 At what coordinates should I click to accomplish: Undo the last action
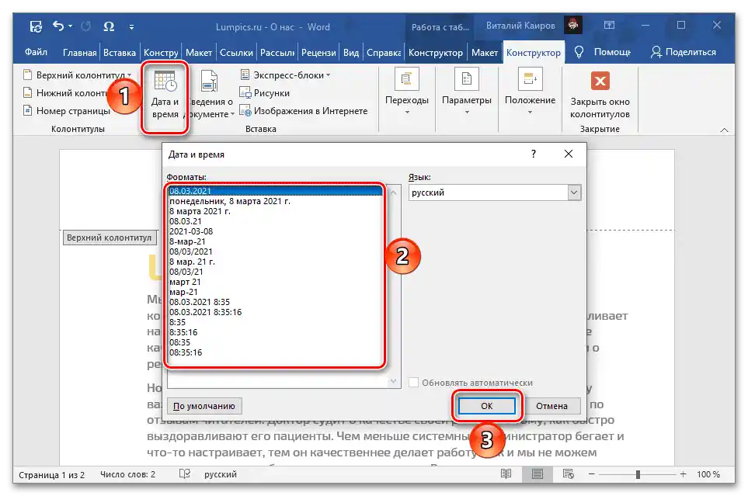click(x=58, y=26)
